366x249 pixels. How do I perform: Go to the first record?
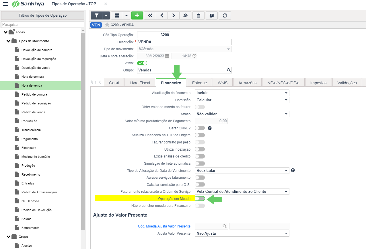click(150, 15)
